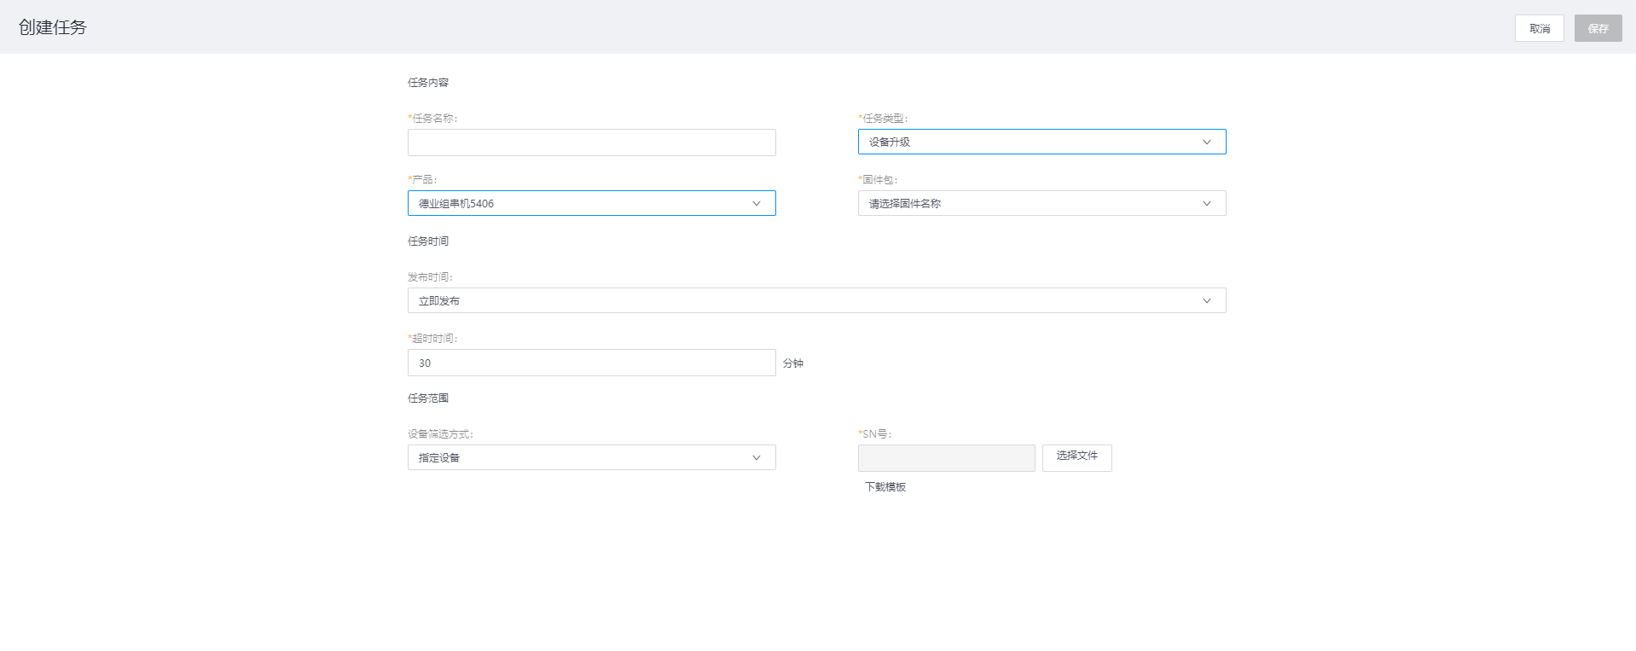Open the 任务类型 dropdown showing 设备升级
The image size is (1636, 651).
[x=1024, y=142]
